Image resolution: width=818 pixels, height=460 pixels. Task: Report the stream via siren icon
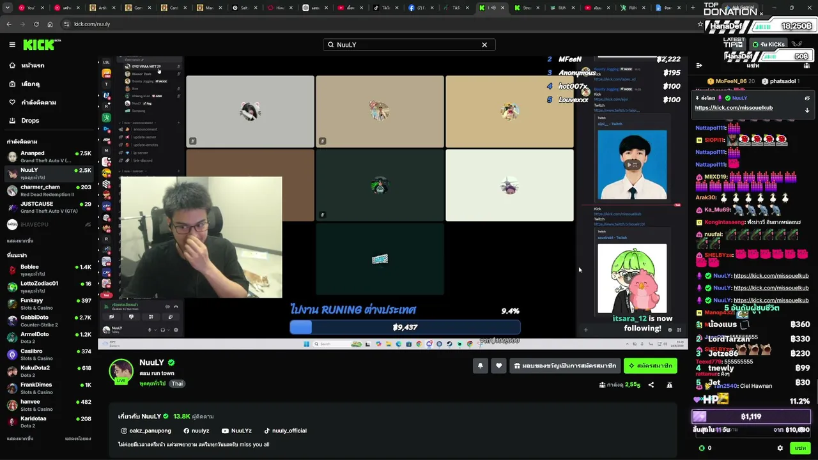(x=669, y=385)
